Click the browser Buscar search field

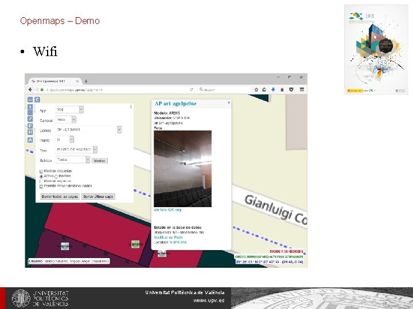[x=224, y=90]
